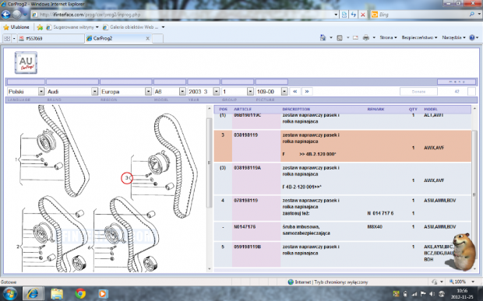Go to previous picture with « button
The width and height of the screenshot is (483, 301).
[x=294, y=92]
